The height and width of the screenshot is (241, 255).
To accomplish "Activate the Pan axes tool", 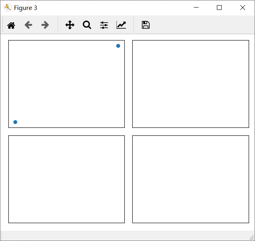I will [70, 25].
